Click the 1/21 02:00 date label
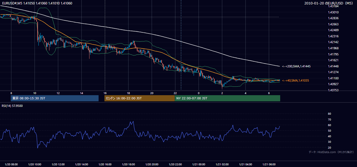The width and height of the screenshot is (357, 167). (x=222, y=164)
